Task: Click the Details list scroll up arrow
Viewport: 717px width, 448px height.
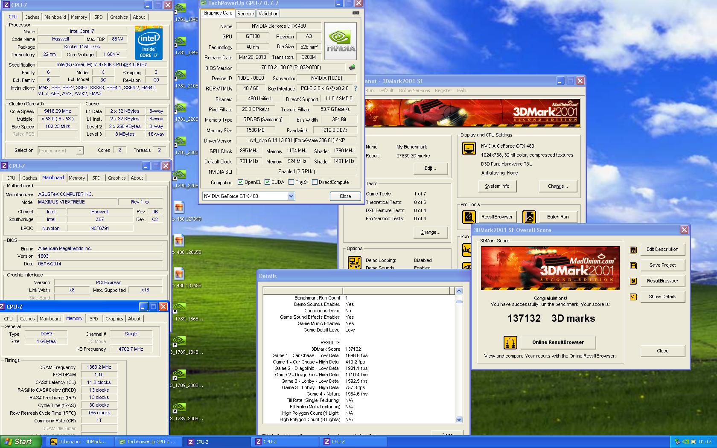Action: (459, 291)
